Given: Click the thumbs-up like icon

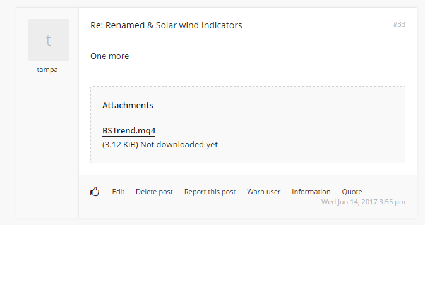Looking at the screenshot, I should (x=95, y=192).
